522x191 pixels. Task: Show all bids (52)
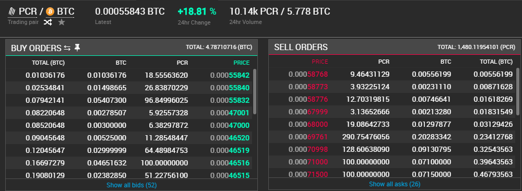(x=132, y=185)
